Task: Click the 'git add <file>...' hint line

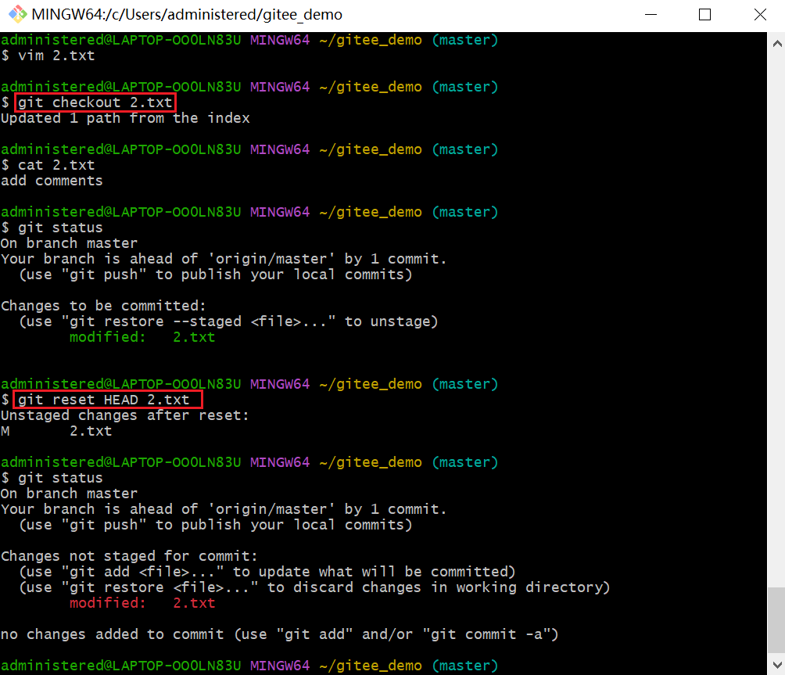Action: [267, 572]
